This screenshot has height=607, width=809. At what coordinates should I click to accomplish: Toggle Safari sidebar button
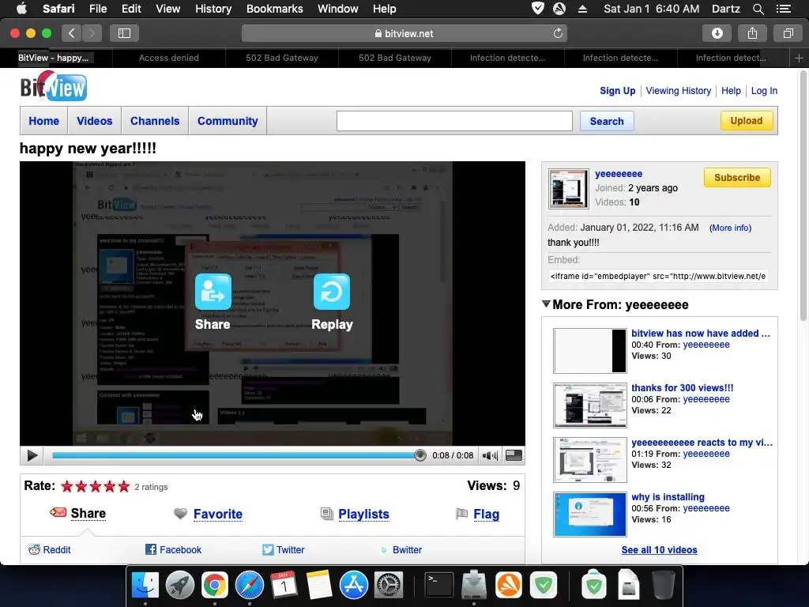click(124, 33)
